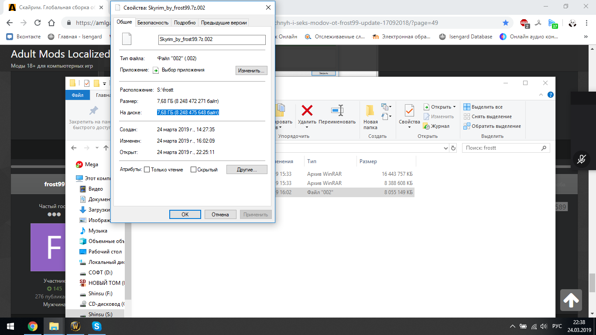Click the red Delete (Удалить) icon
596x335 pixels.
tap(307, 110)
